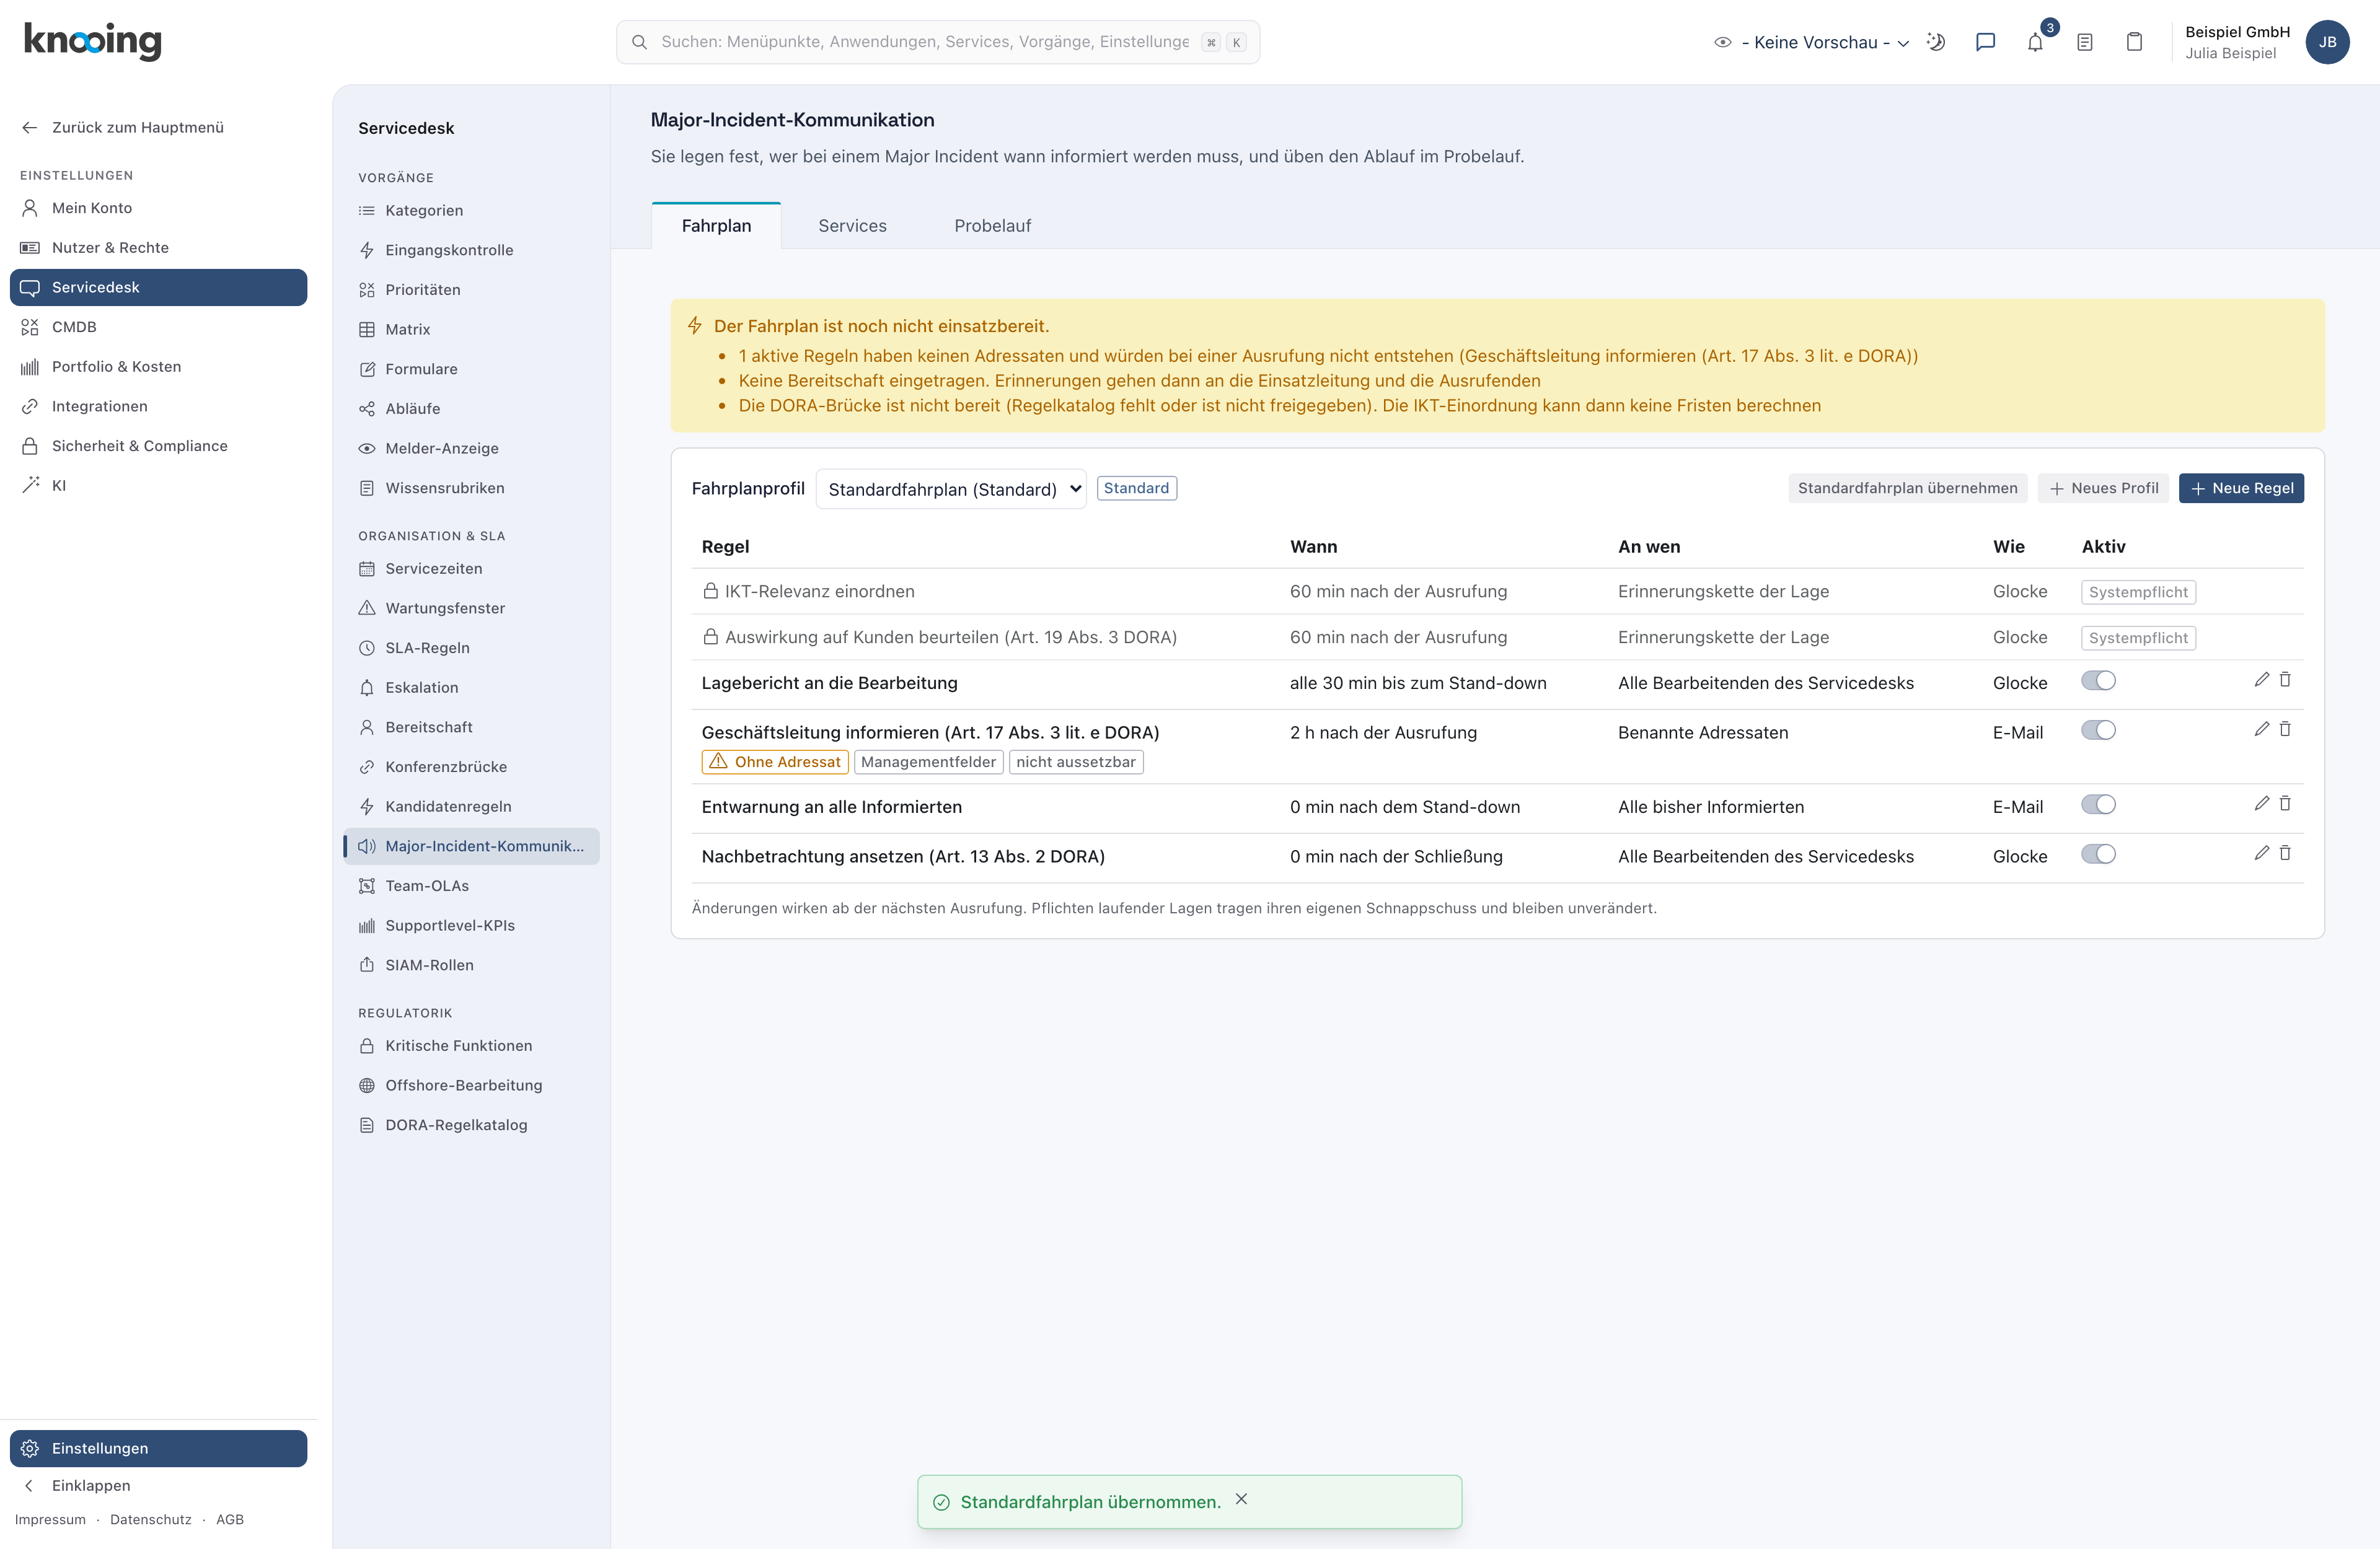Edit the Lagebericht an die Bearbeitung rule
Image resolution: width=2380 pixels, height=1549 pixels.
click(x=2261, y=680)
